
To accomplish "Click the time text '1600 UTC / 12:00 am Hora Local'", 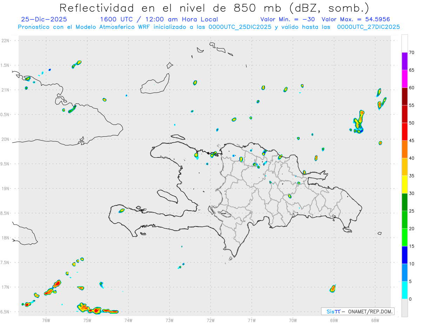I will [159, 19].
